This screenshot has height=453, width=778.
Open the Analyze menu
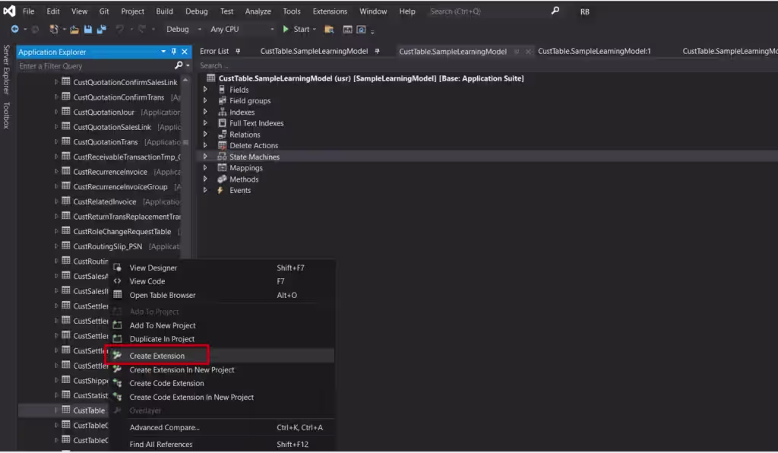tap(258, 11)
